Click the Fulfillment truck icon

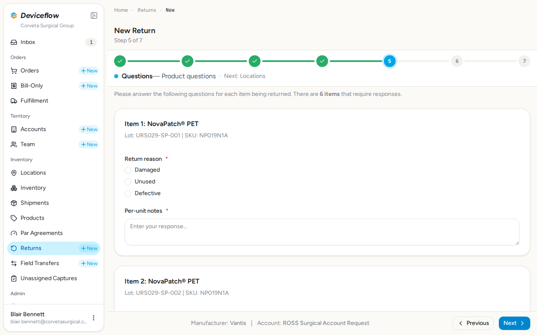click(x=14, y=101)
